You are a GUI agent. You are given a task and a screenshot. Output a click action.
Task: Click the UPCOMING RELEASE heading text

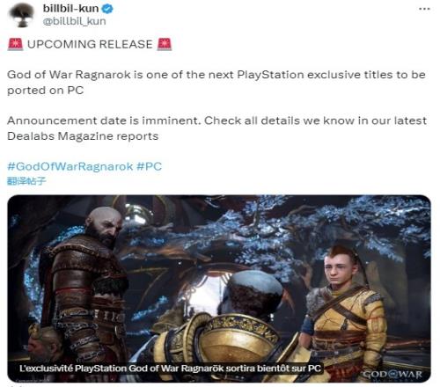pyautogui.click(x=90, y=44)
